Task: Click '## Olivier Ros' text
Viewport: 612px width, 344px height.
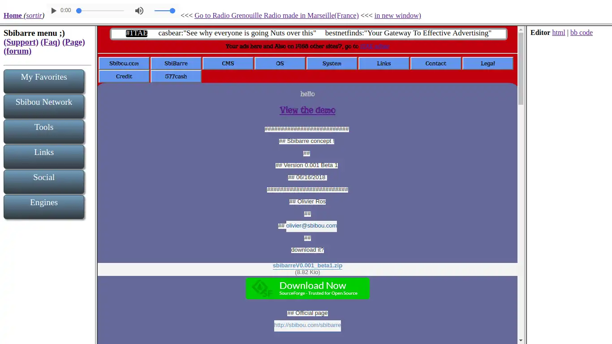Action: click(x=307, y=202)
